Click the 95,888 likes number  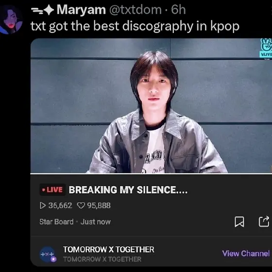99,205
